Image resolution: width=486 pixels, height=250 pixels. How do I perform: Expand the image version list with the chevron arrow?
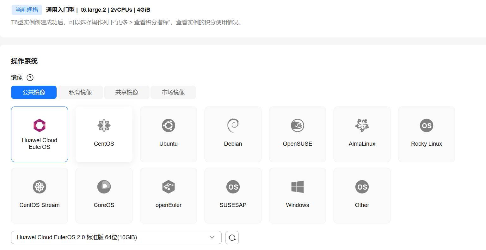point(212,237)
